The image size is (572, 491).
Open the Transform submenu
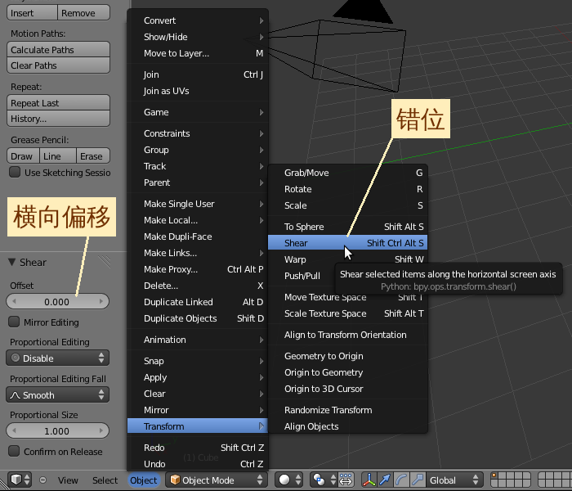(198, 426)
